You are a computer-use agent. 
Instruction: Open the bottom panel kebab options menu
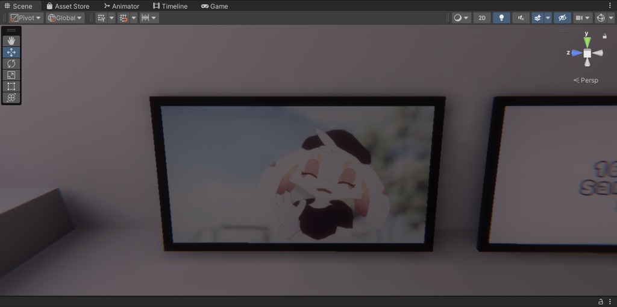(x=610, y=302)
